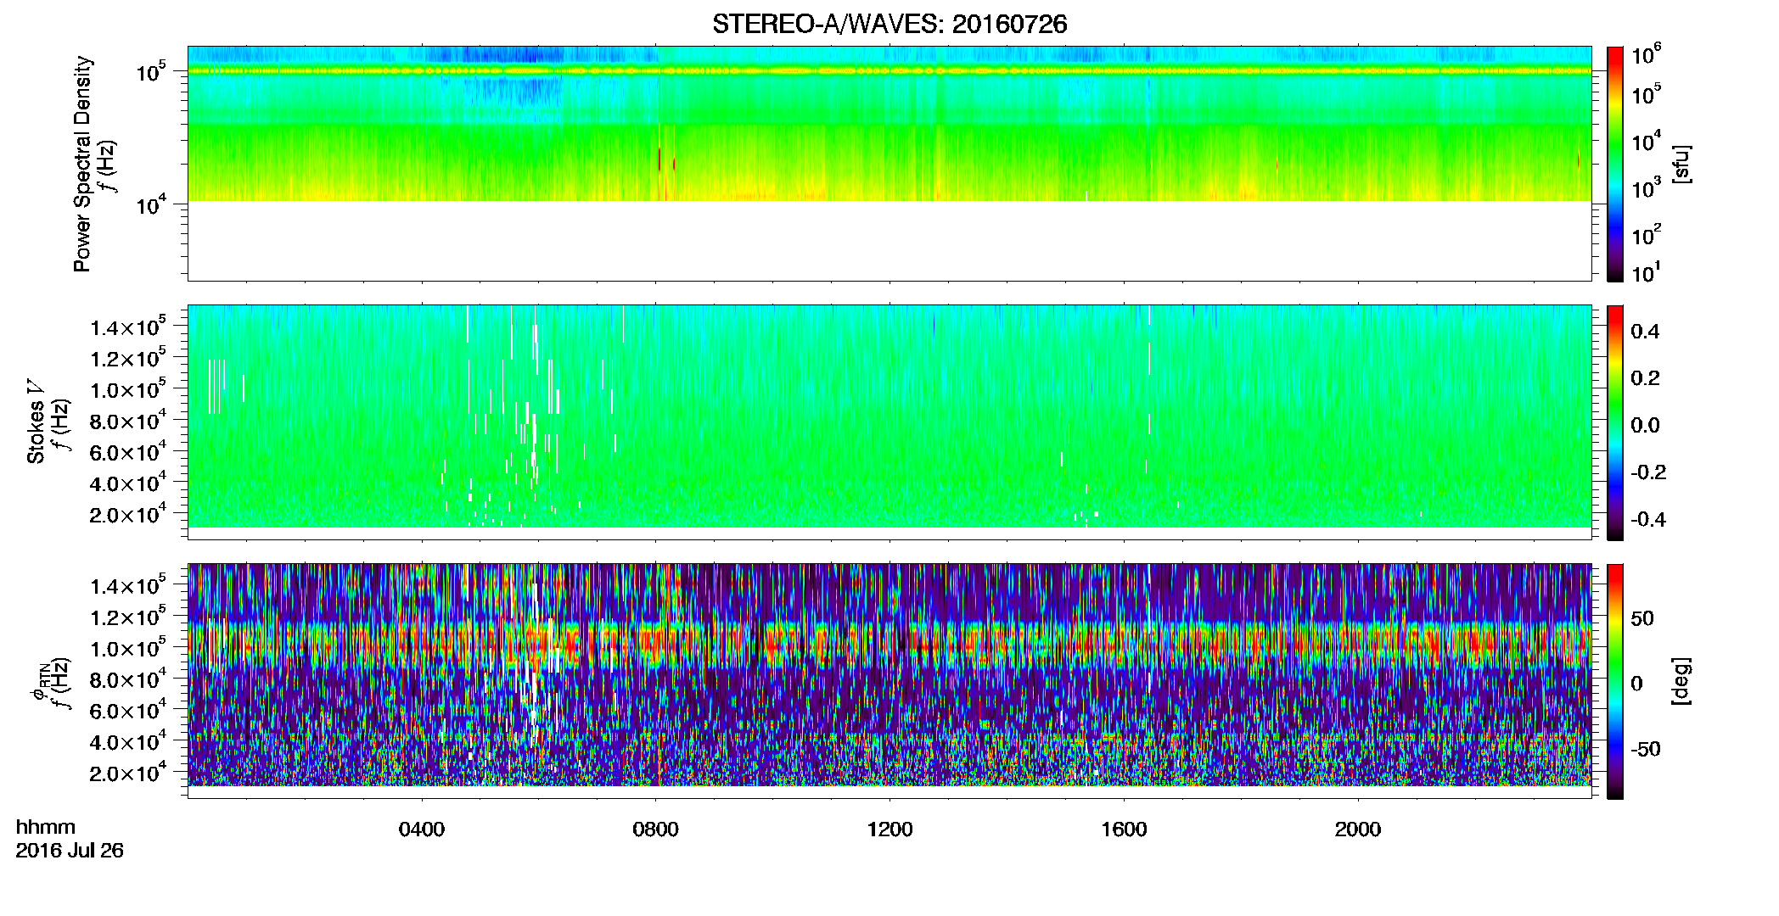
Task: Click the 1200 time axis label
Action: pyautogui.click(x=889, y=829)
